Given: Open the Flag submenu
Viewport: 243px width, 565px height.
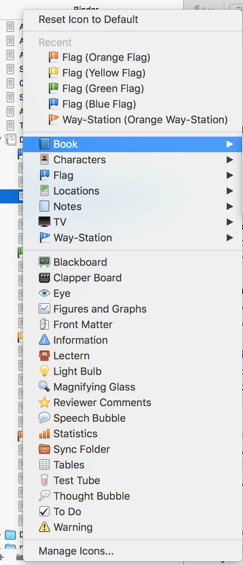Looking at the screenshot, I should [x=63, y=175].
